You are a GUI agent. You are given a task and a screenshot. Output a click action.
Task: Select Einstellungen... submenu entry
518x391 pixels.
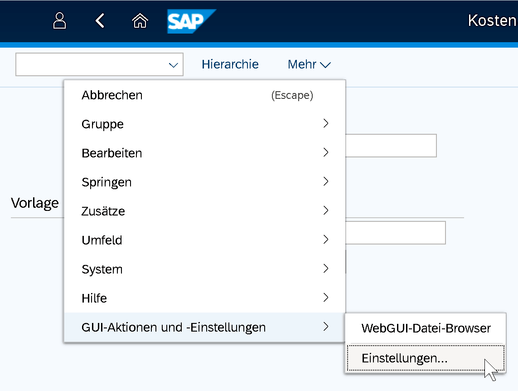[426, 358]
